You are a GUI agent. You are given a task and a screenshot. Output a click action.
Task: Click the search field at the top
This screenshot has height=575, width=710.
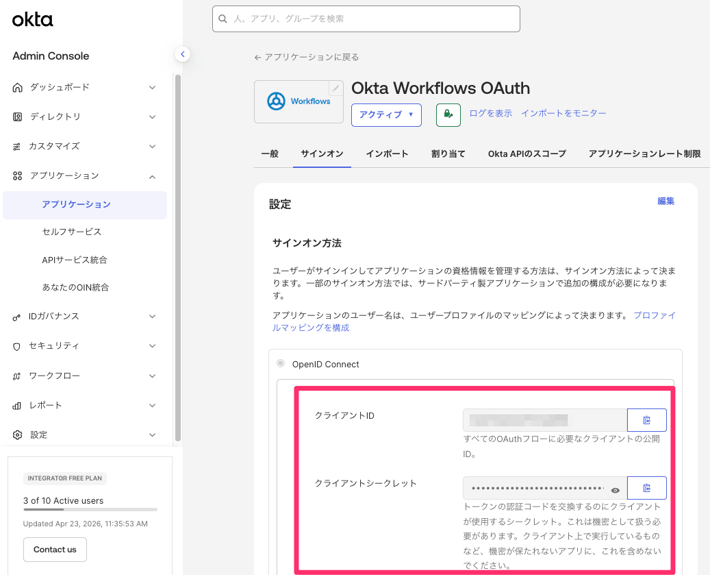[x=366, y=19]
